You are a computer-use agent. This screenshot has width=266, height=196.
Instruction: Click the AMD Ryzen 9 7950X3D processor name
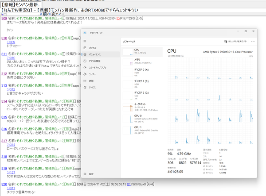228,52
